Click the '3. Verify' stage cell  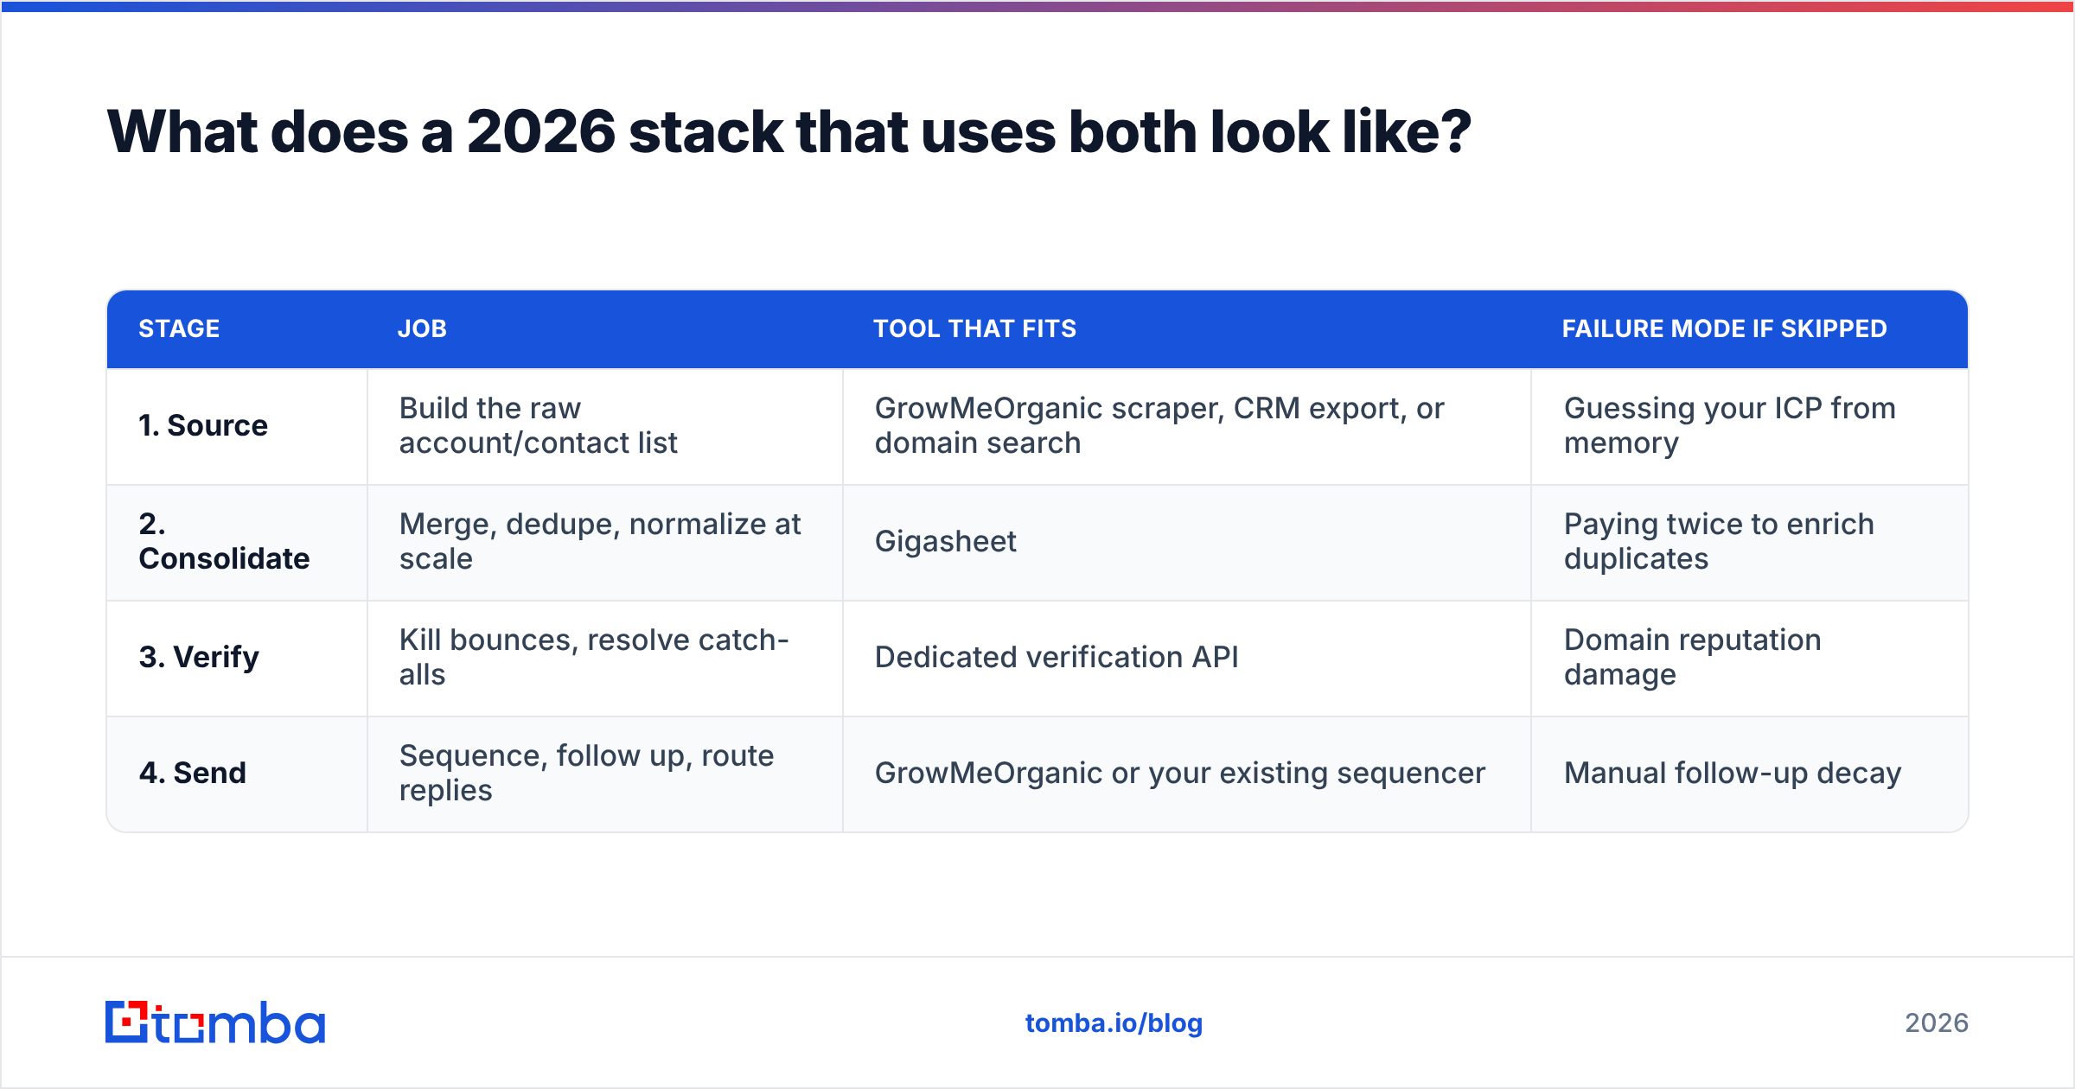(x=238, y=658)
